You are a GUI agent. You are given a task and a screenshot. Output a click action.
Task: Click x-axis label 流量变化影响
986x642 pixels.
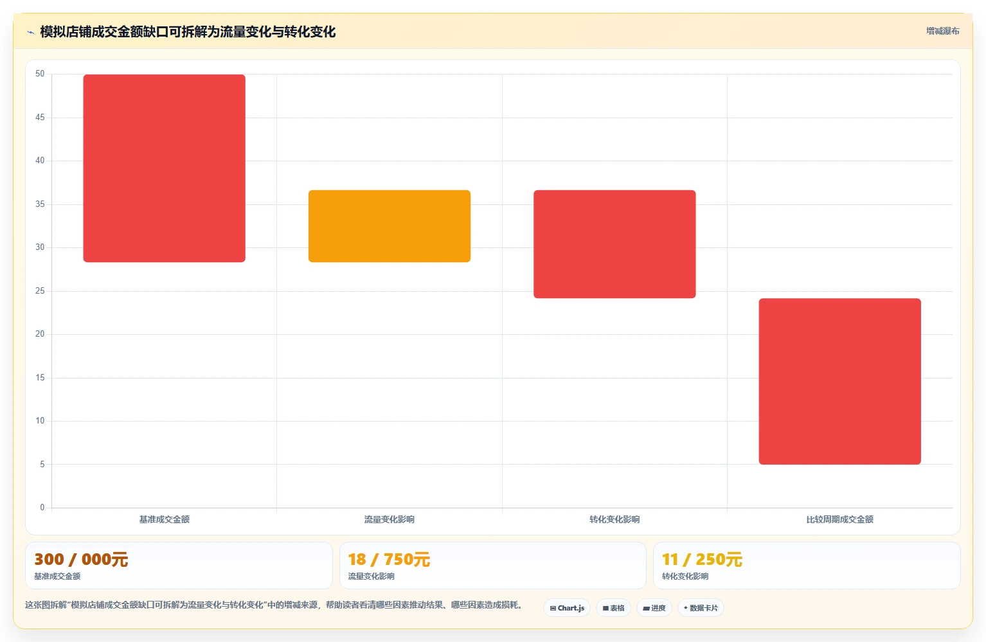[x=390, y=519]
